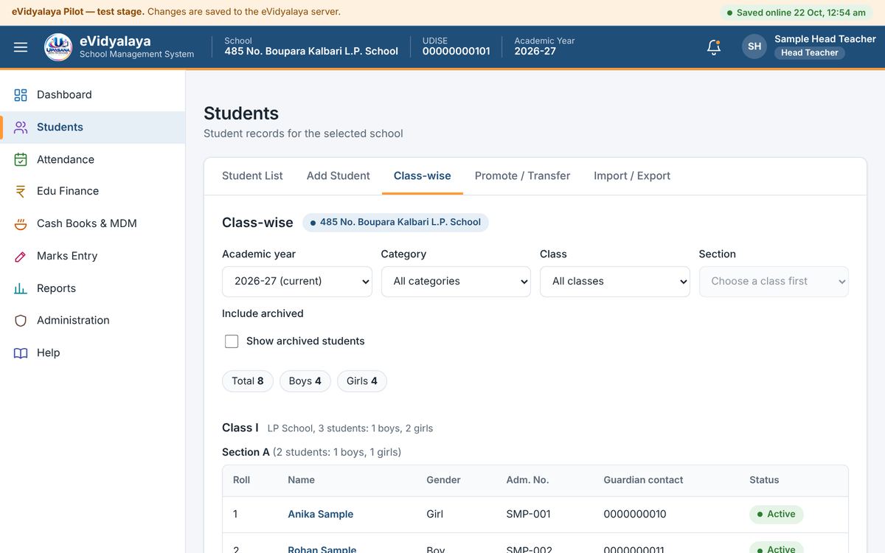Click the Total 8 count chip

[x=248, y=381]
